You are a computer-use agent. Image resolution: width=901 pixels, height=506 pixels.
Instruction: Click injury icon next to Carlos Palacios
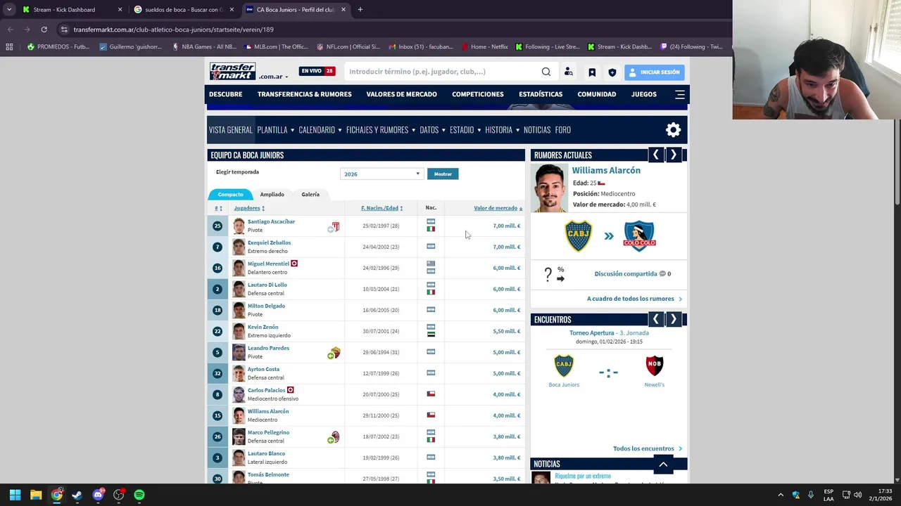click(x=290, y=390)
